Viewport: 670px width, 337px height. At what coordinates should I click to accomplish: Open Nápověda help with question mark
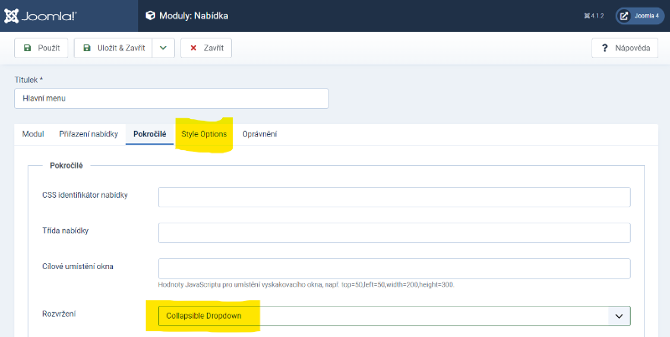click(625, 48)
